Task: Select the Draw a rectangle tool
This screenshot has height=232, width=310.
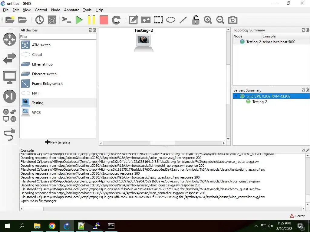Action: [158, 20]
